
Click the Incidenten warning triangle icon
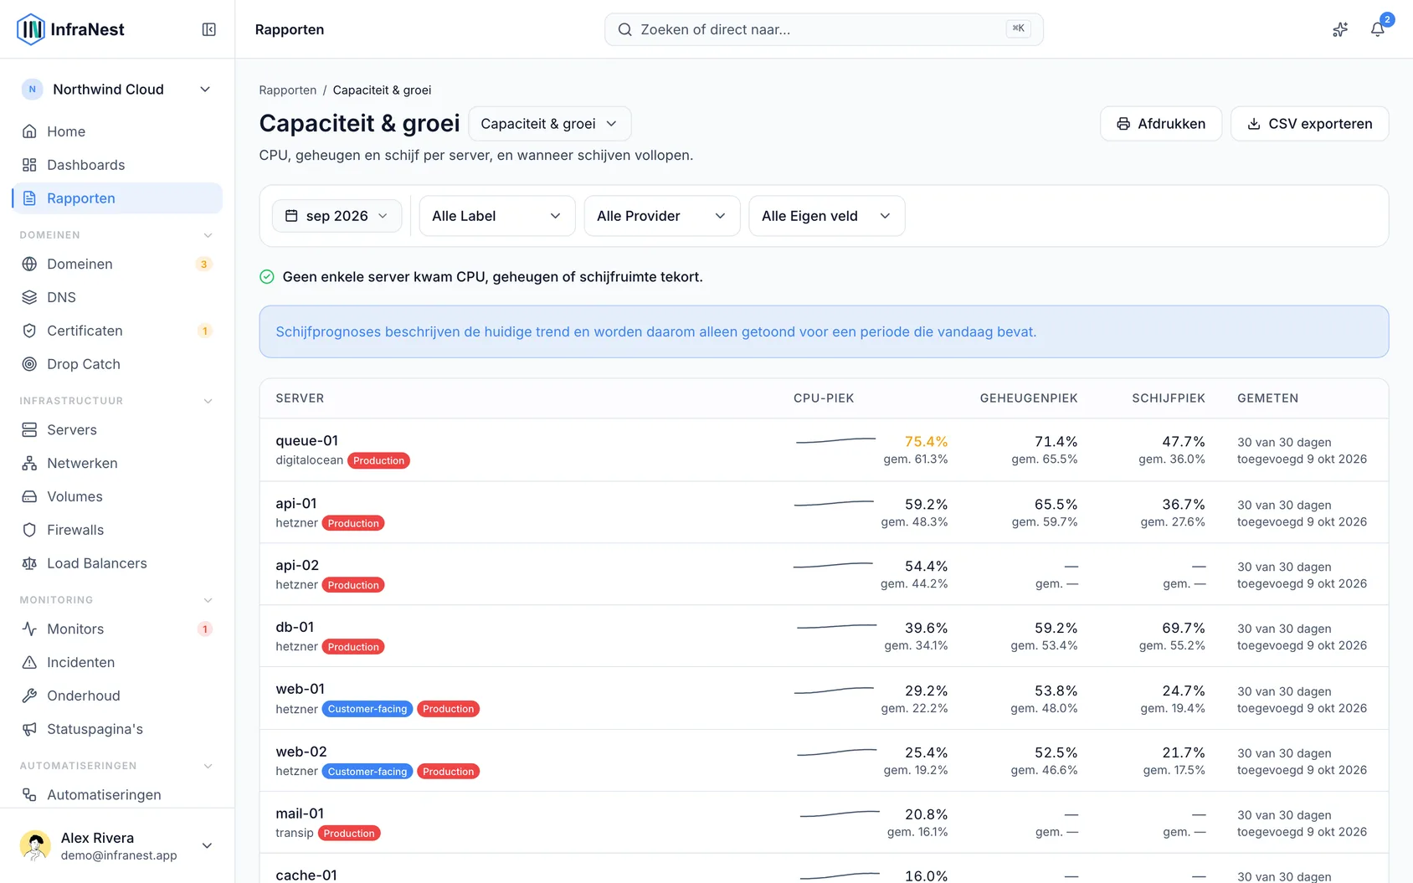[x=29, y=662]
